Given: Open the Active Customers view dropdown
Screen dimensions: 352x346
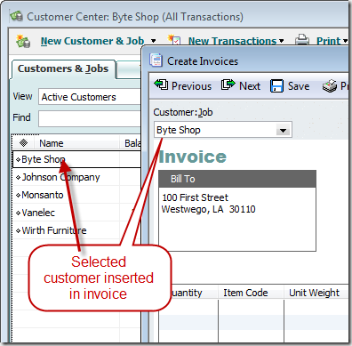Looking at the screenshot, I should pyautogui.click(x=89, y=97).
